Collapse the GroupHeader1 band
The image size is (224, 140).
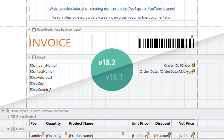pos(8,117)
